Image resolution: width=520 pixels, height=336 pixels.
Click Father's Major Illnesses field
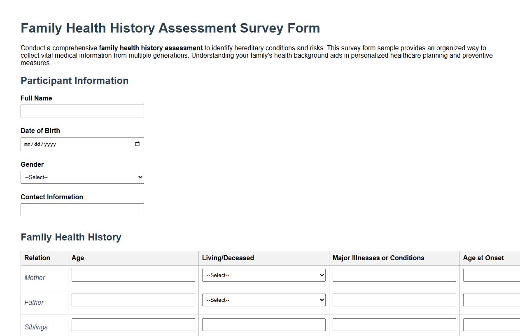point(394,300)
